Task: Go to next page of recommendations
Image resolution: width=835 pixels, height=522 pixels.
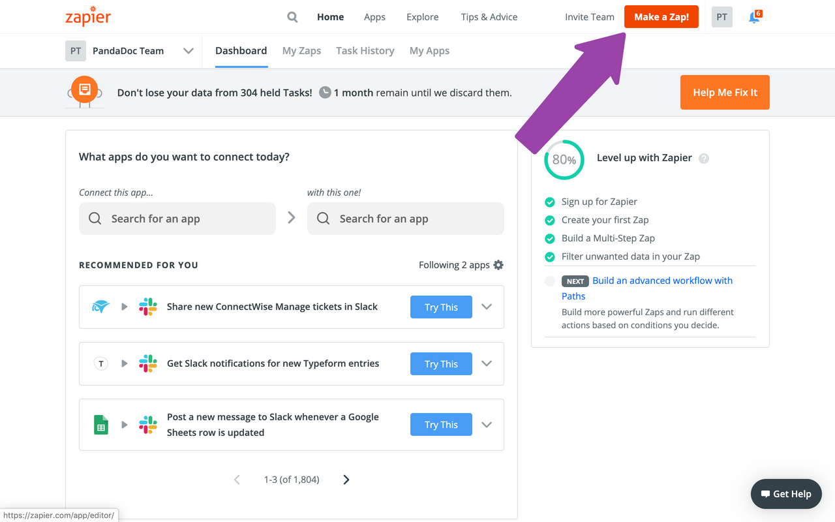Action: coord(346,480)
